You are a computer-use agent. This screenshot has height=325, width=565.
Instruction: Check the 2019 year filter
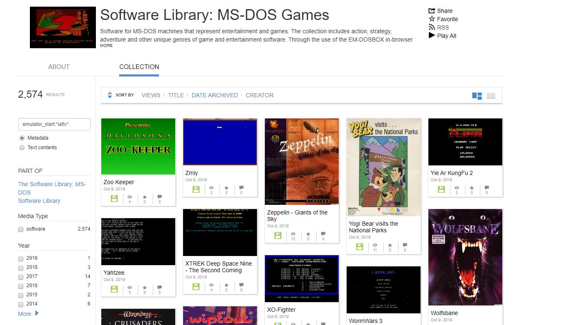(x=21, y=258)
